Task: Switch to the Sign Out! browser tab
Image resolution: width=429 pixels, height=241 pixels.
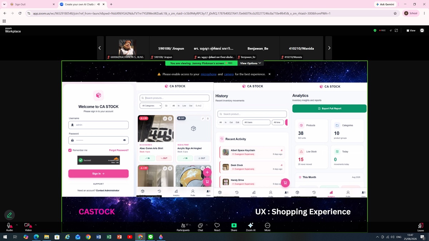Action: pyautogui.click(x=32, y=4)
